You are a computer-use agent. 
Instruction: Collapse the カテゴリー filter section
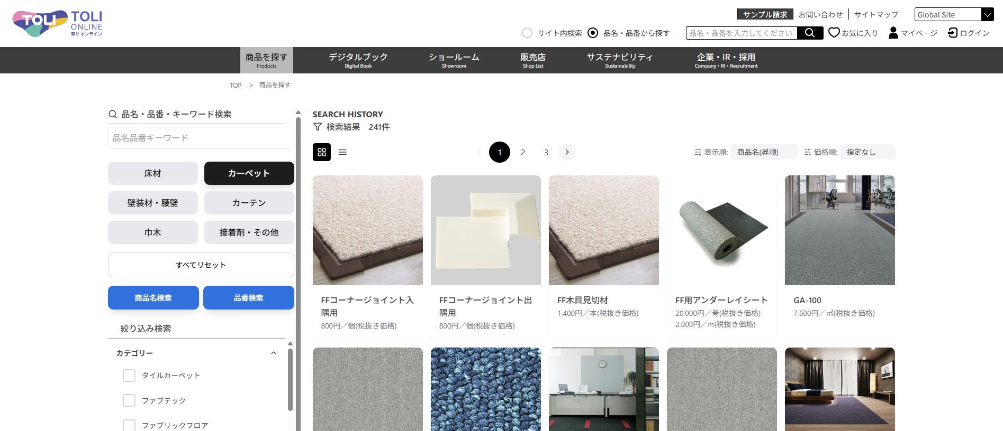274,353
